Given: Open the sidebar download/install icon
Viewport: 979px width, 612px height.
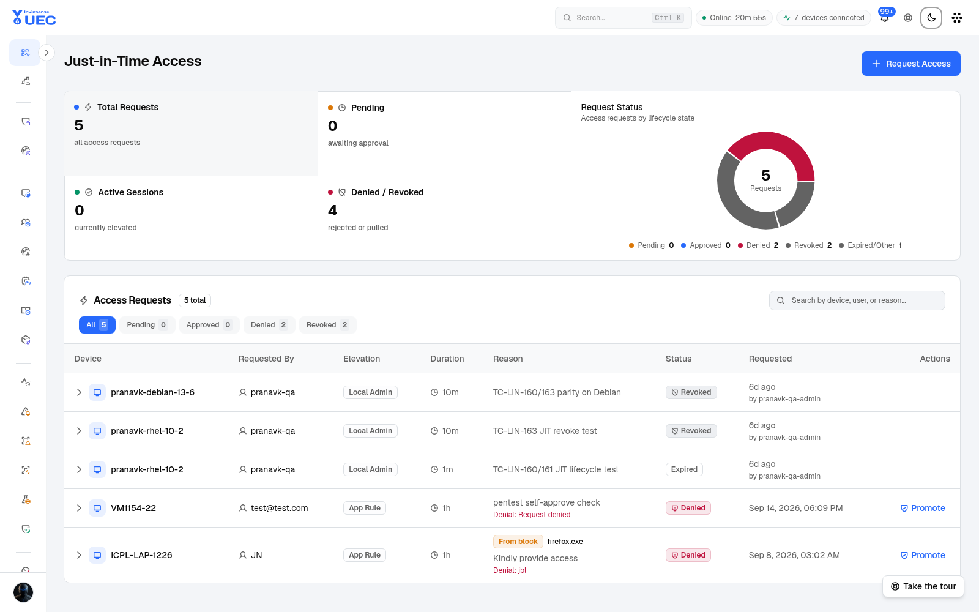Looking at the screenshot, I should (26, 81).
